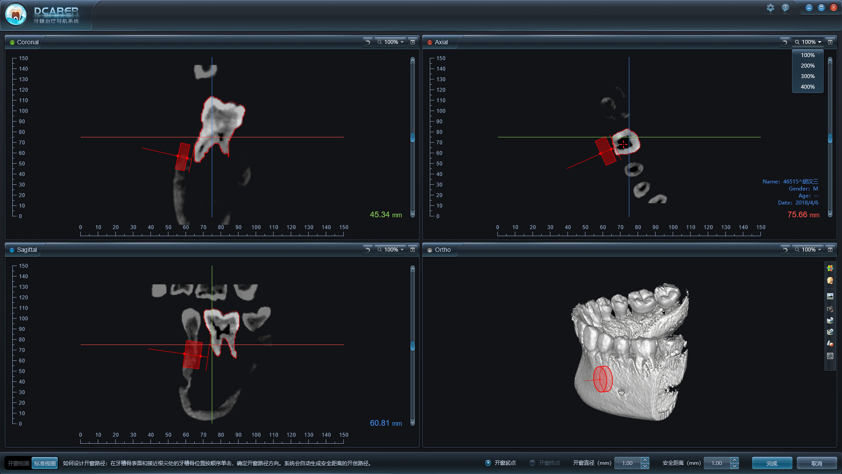Choose 200% from the Axial zoom menu

point(807,66)
